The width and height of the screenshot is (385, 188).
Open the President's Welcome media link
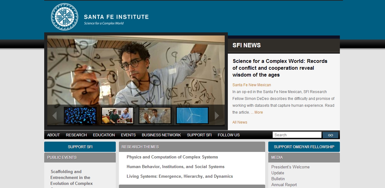(x=290, y=167)
